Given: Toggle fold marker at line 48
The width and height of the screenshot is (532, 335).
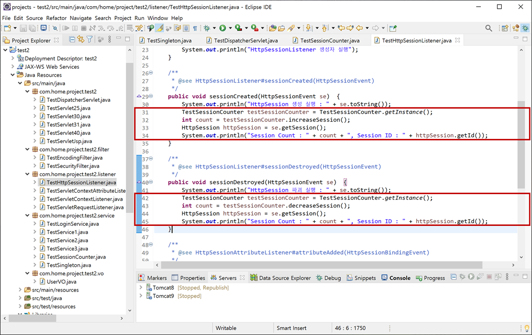Looking at the screenshot, I should [x=151, y=245].
